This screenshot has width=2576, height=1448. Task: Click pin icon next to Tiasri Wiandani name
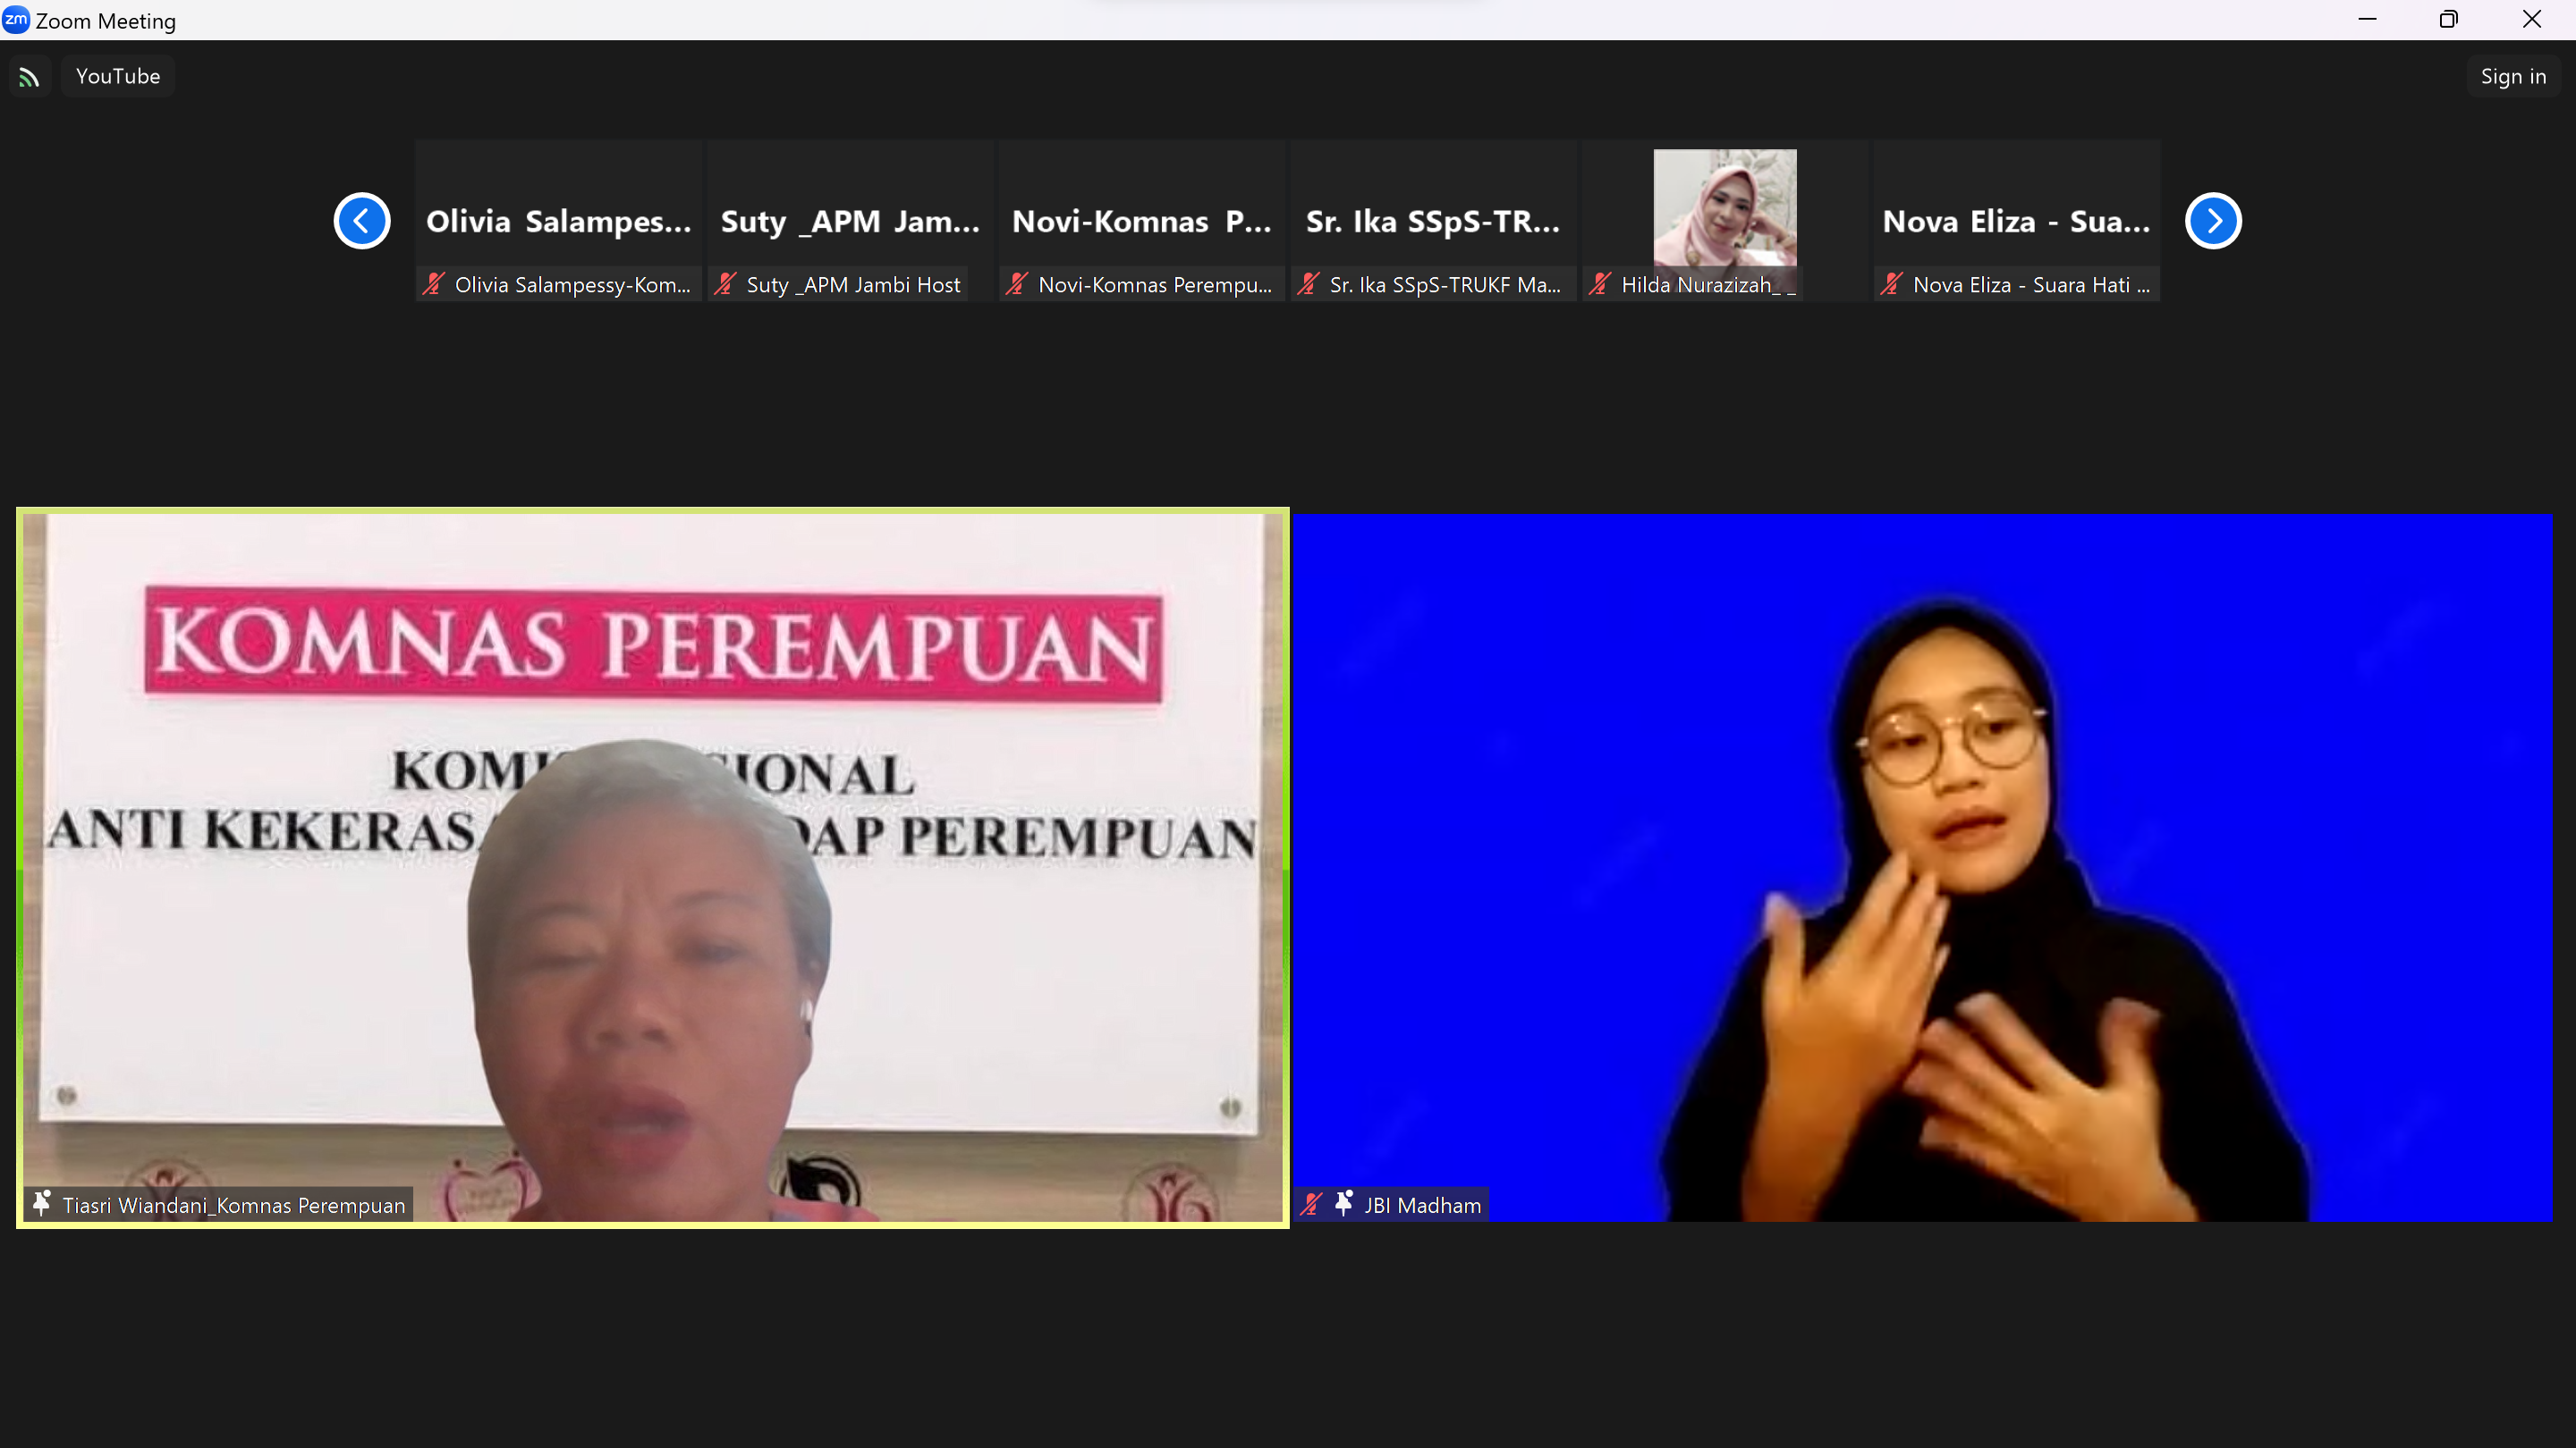click(41, 1204)
